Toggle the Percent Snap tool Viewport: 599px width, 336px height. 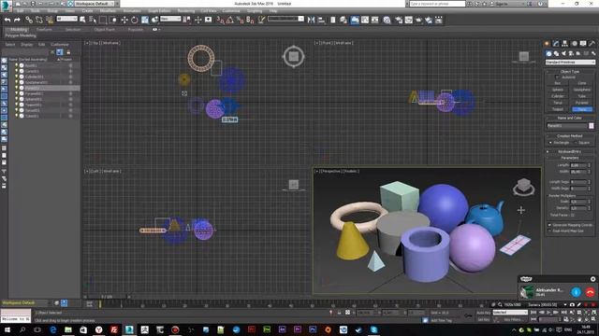tap(240, 20)
